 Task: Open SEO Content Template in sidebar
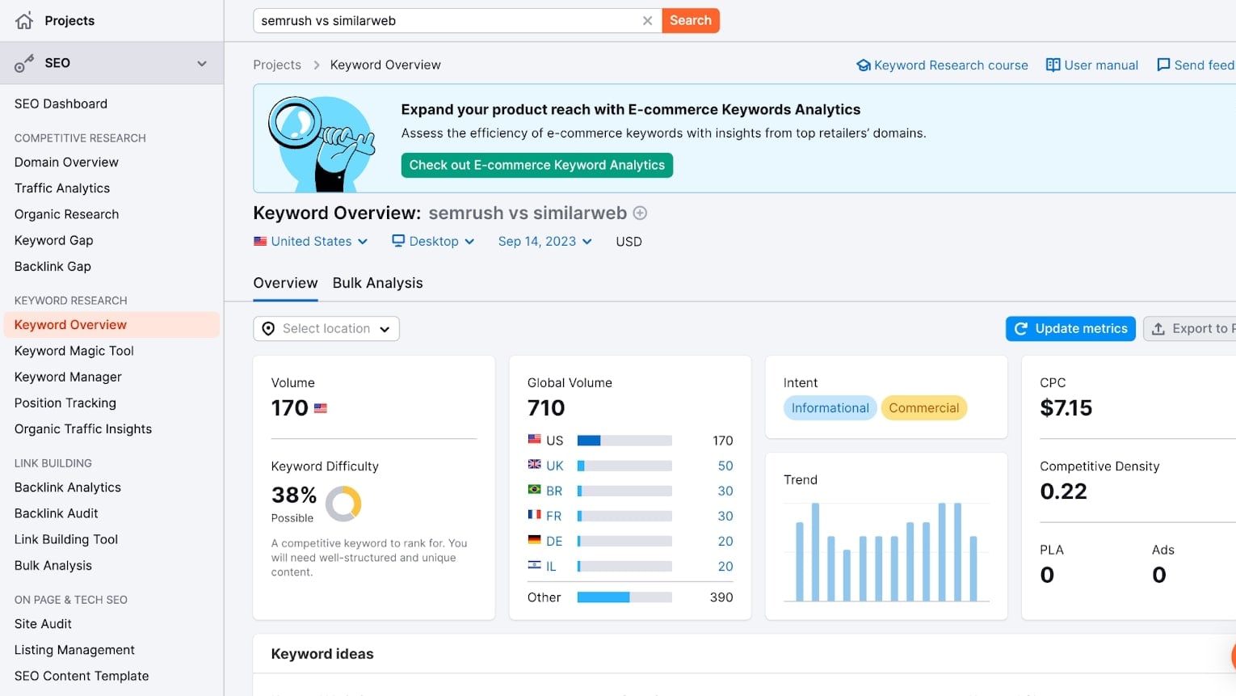[x=82, y=676]
